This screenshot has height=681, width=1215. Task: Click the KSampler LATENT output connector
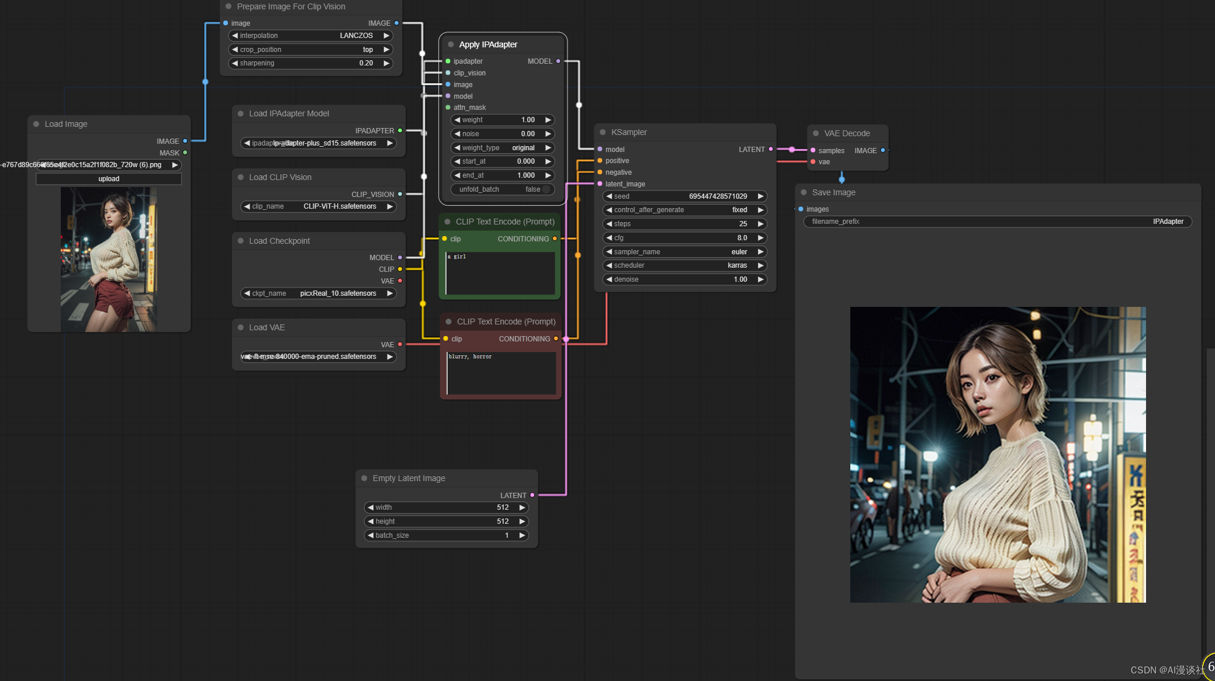tap(771, 150)
